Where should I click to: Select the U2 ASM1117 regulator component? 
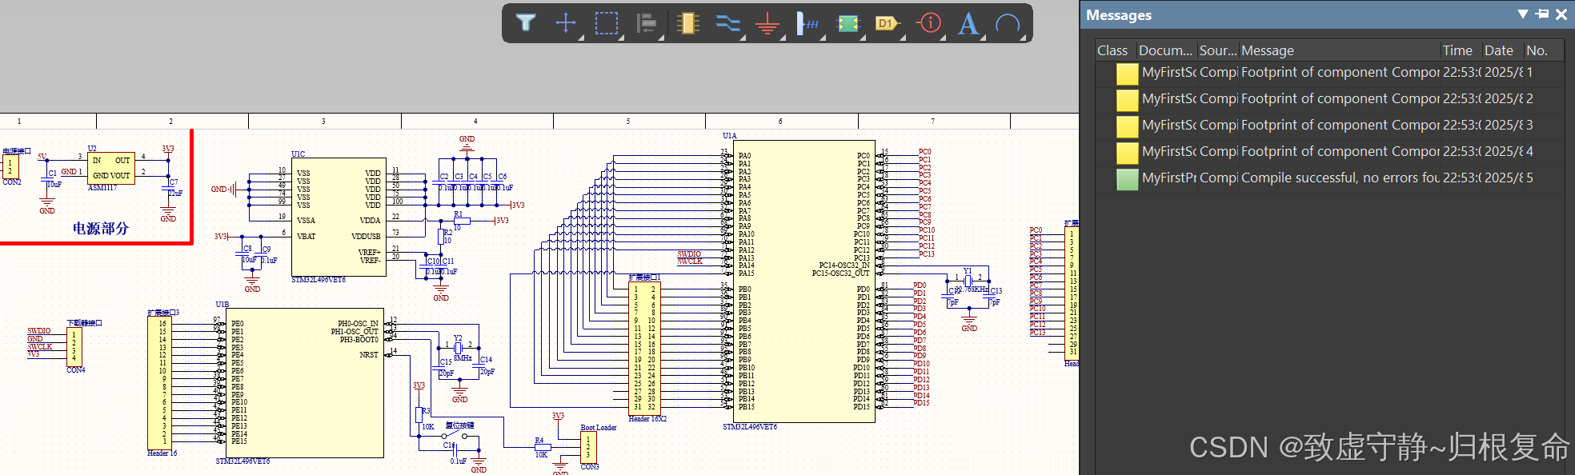[111, 168]
